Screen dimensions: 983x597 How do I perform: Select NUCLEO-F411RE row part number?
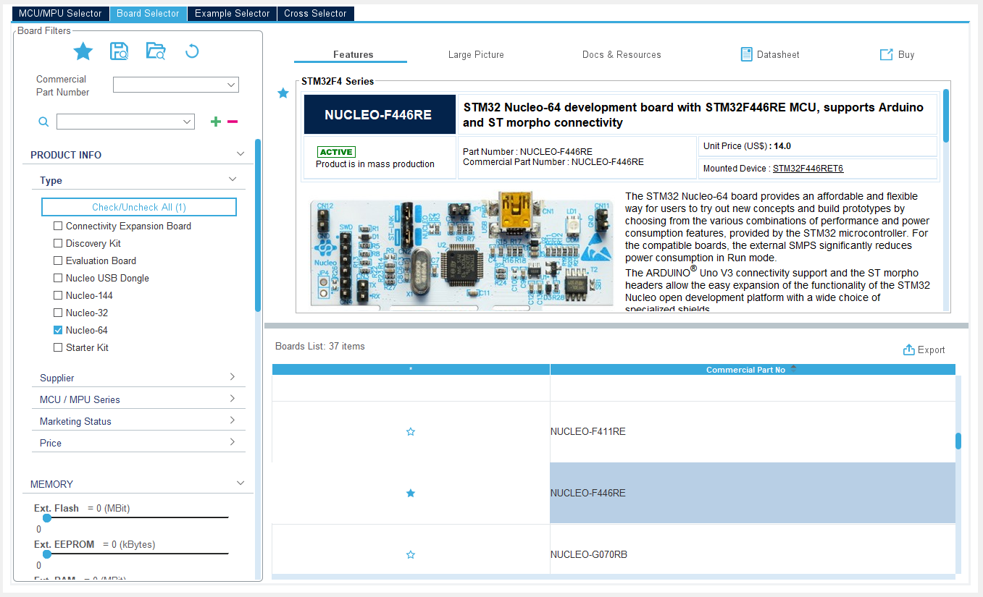[587, 431]
